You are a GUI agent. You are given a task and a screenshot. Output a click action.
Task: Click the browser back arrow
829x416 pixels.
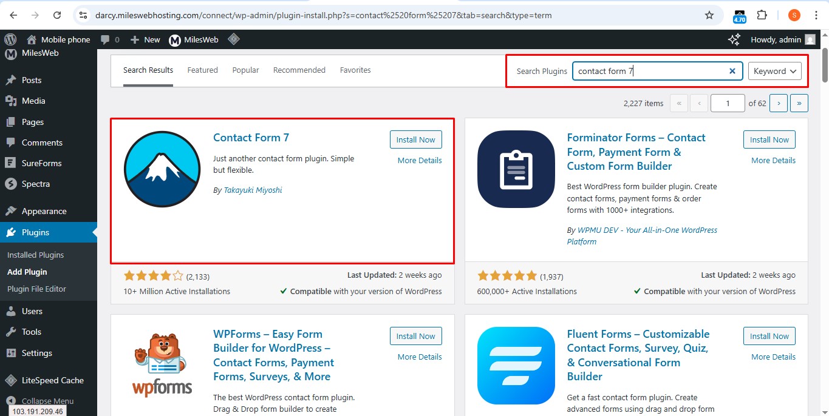pyautogui.click(x=13, y=15)
